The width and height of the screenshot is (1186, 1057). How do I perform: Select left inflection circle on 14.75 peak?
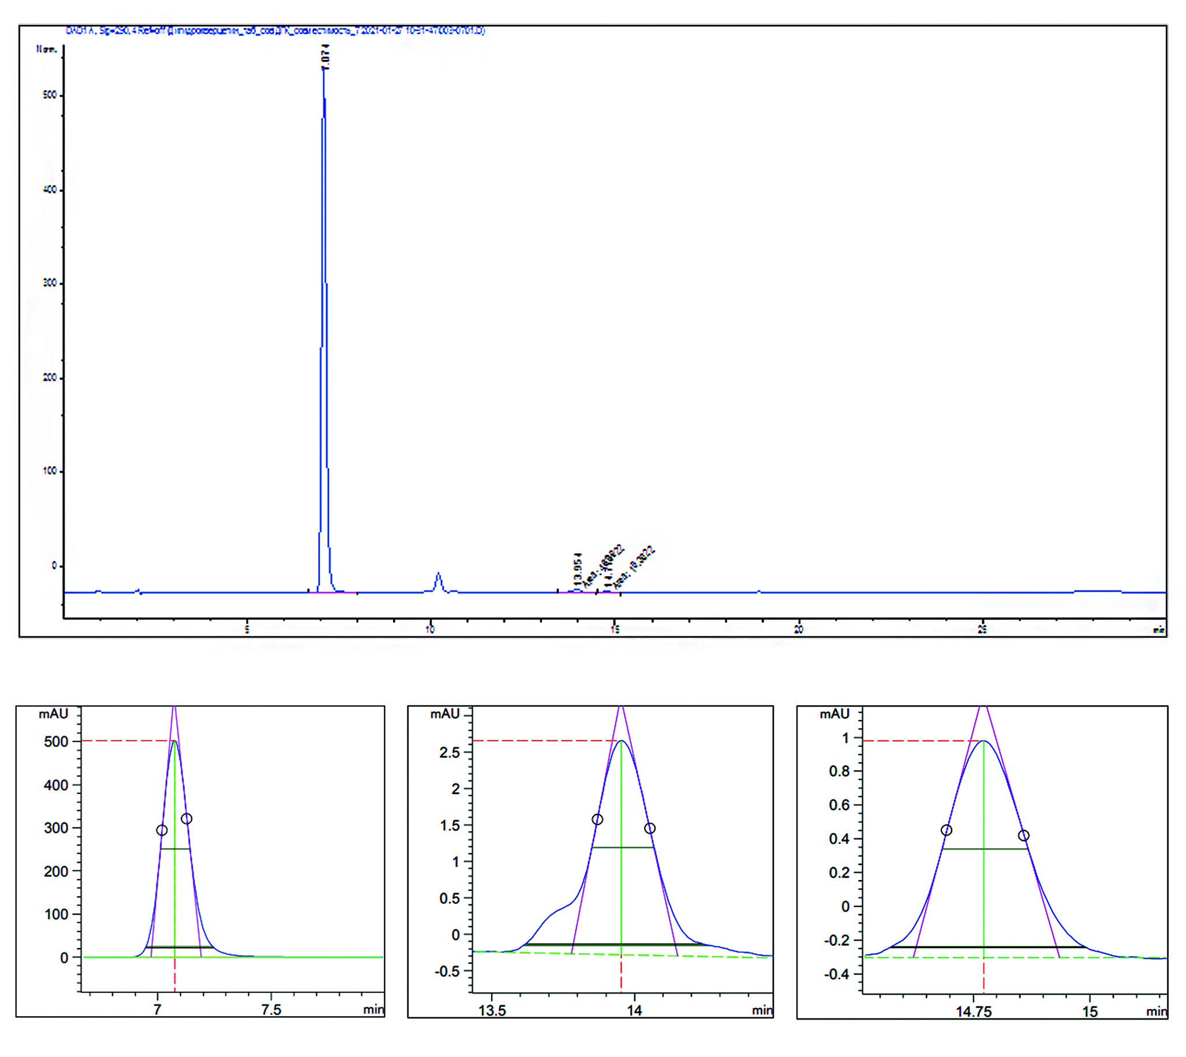tap(946, 830)
